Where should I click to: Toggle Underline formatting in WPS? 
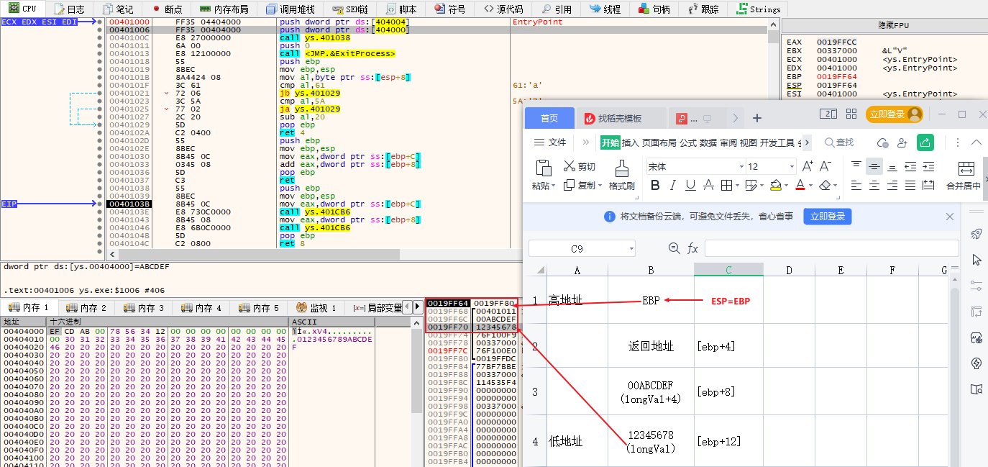690,186
